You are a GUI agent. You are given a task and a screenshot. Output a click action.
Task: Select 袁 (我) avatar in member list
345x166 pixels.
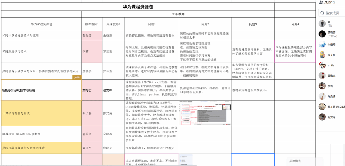[322, 24]
